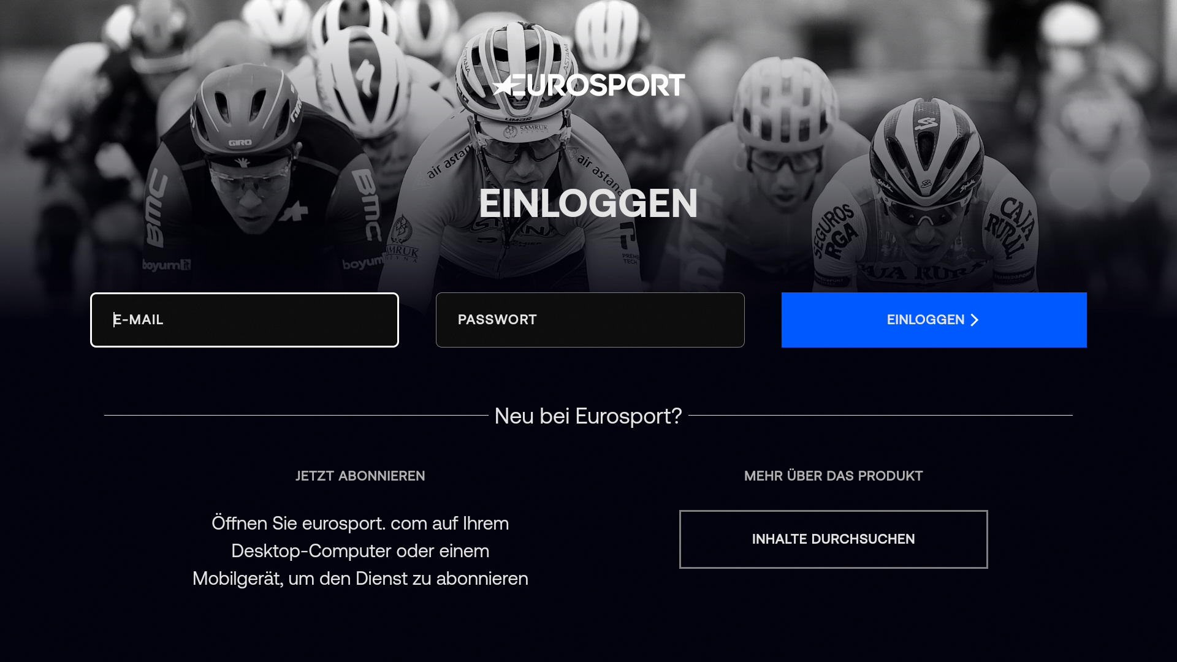Click the divider line left of 'Neu bei Eurosport?'

pyautogui.click(x=296, y=415)
